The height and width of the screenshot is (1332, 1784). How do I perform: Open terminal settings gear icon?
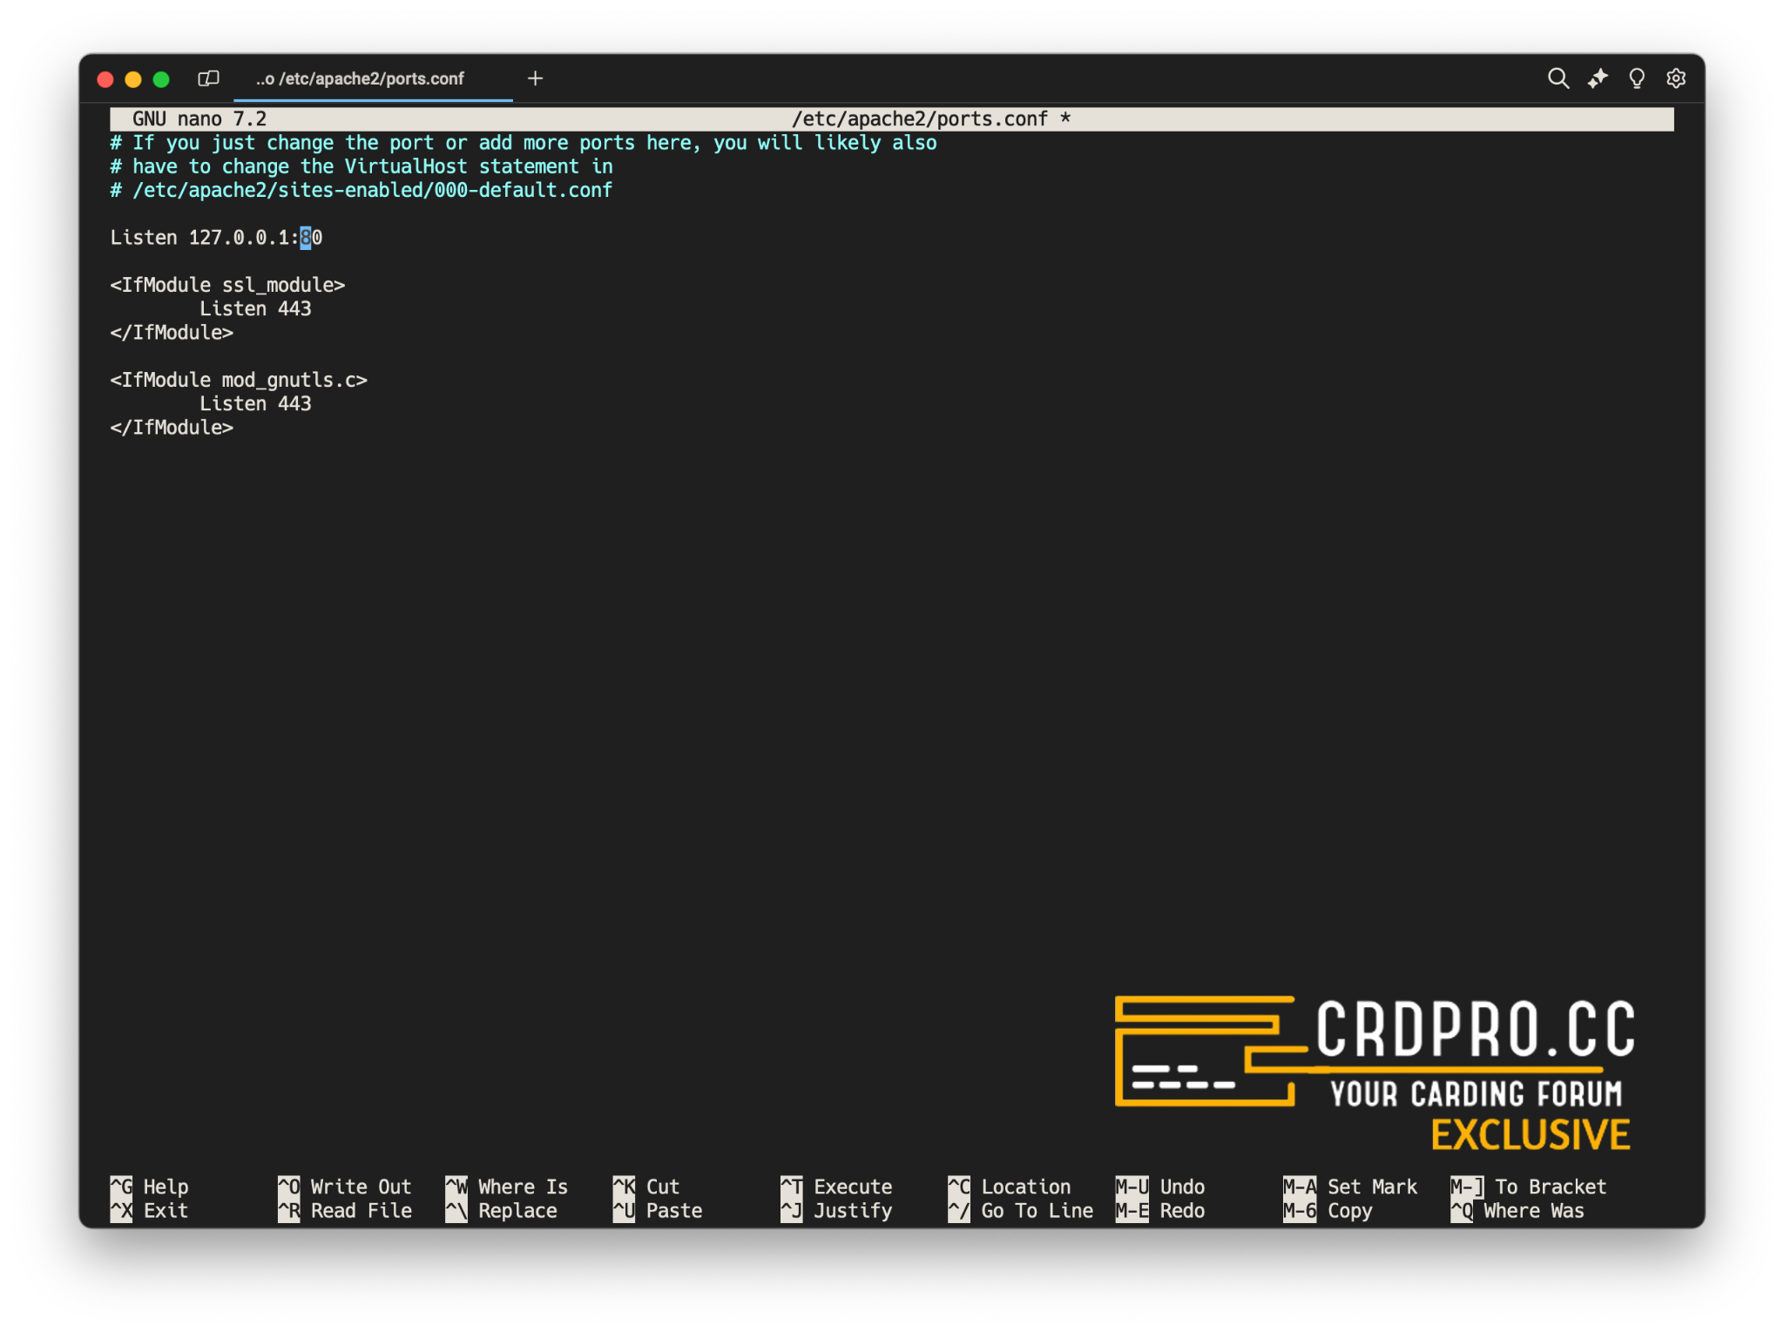tap(1676, 78)
